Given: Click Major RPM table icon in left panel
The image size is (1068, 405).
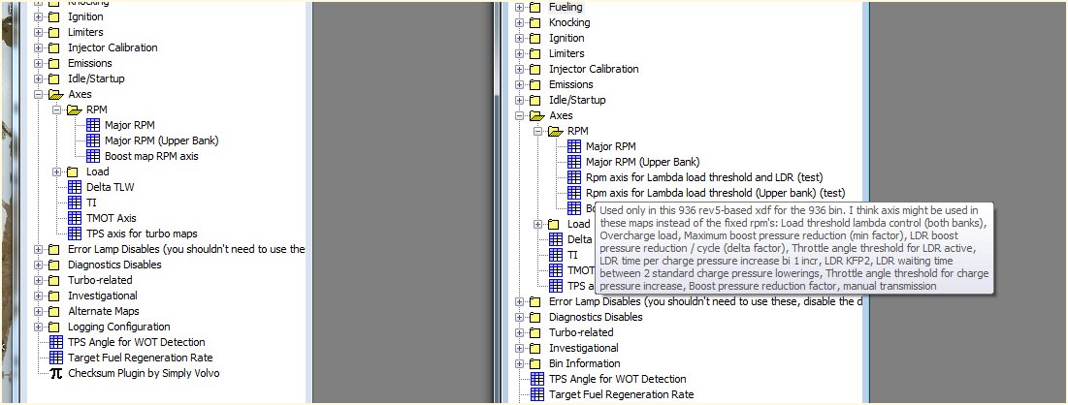Looking at the screenshot, I should click(93, 125).
